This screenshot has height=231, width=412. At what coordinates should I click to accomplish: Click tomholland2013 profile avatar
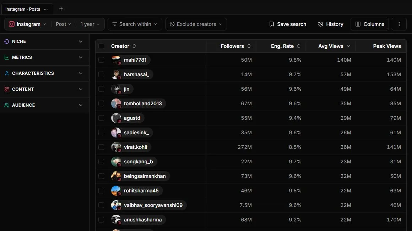point(116,103)
